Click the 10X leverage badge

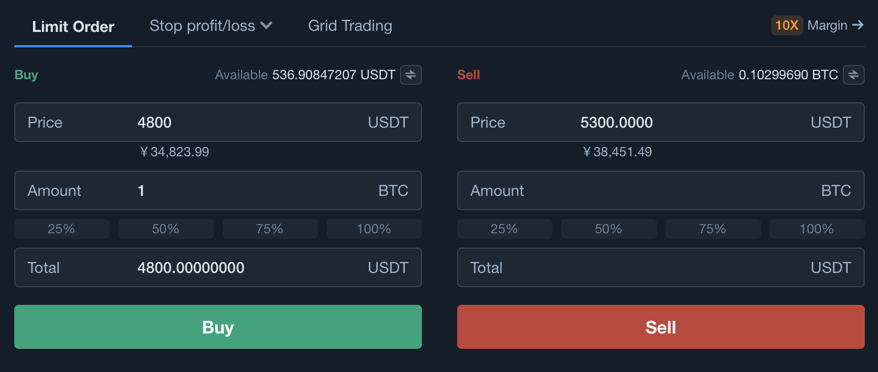click(786, 25)
